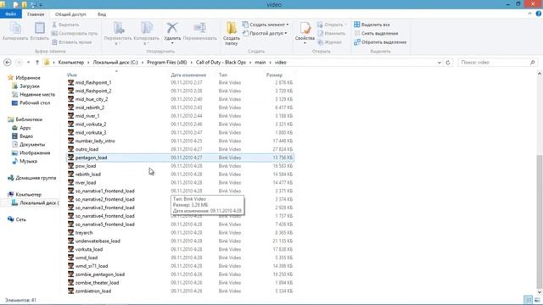Click Снять выделение in the ribbon
This screenshot has height=305, width=543.
pyautogui.click(x=376, y=33)
